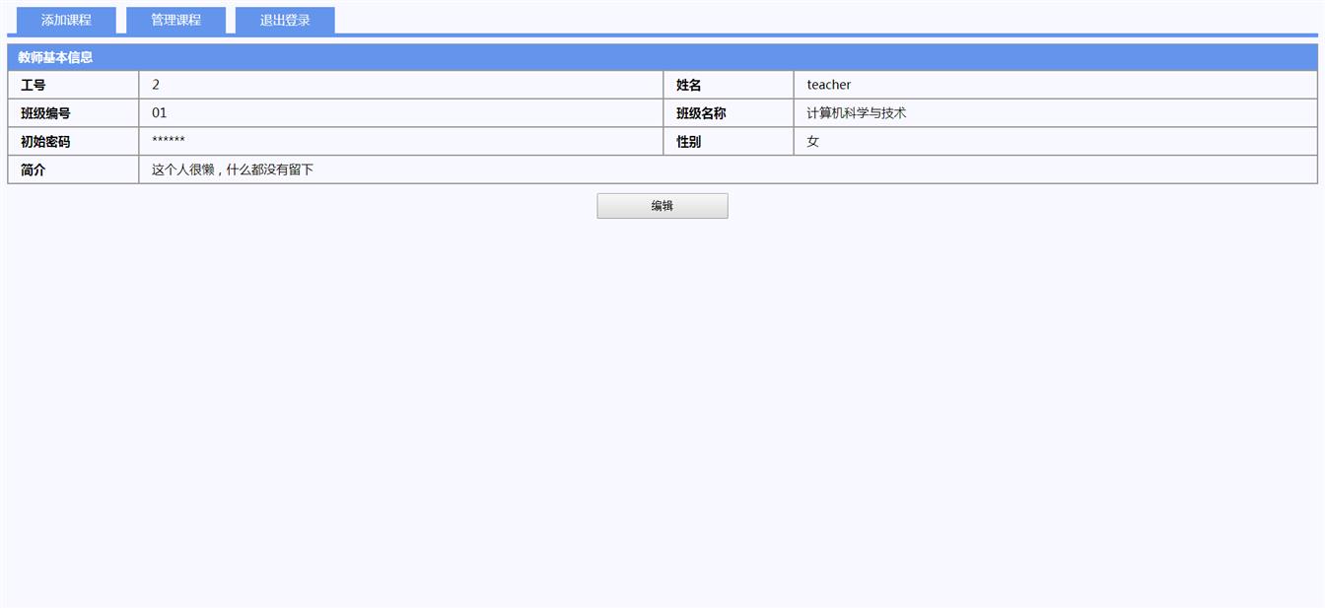
Task: Click the masked password value ******
Action: (169, 141)
